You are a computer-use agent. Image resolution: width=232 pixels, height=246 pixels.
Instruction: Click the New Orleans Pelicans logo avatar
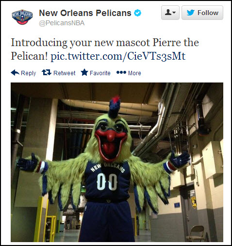tap(22, 17)
